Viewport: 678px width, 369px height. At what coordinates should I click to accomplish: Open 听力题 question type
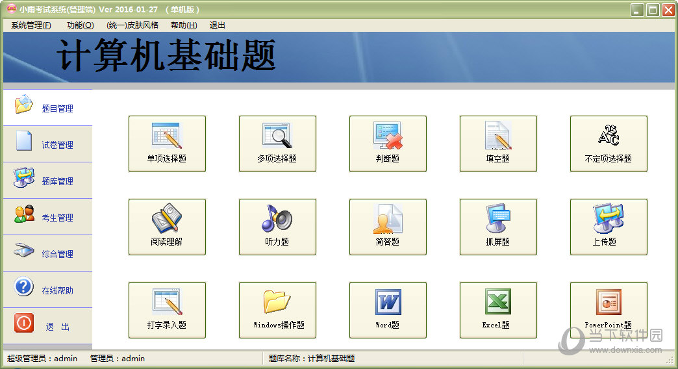(277, 227)
